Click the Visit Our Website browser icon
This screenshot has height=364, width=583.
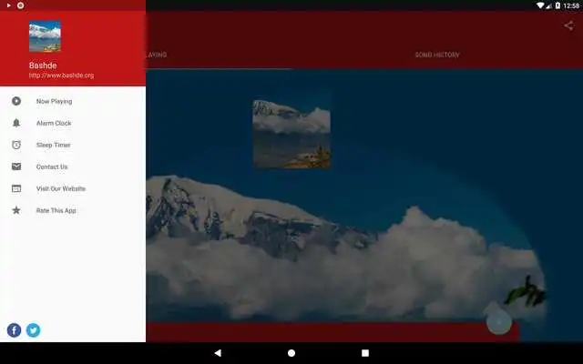pyautogui.click(x=16, y=188)
